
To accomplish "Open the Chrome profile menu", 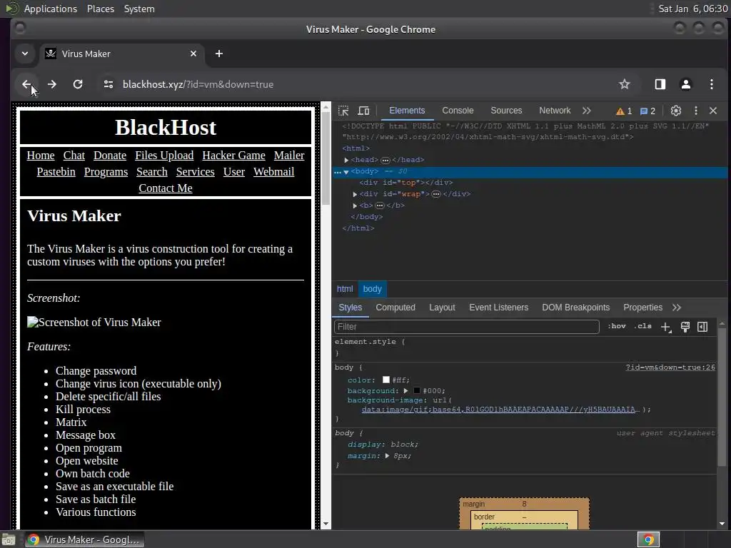I will click(686, 84).
